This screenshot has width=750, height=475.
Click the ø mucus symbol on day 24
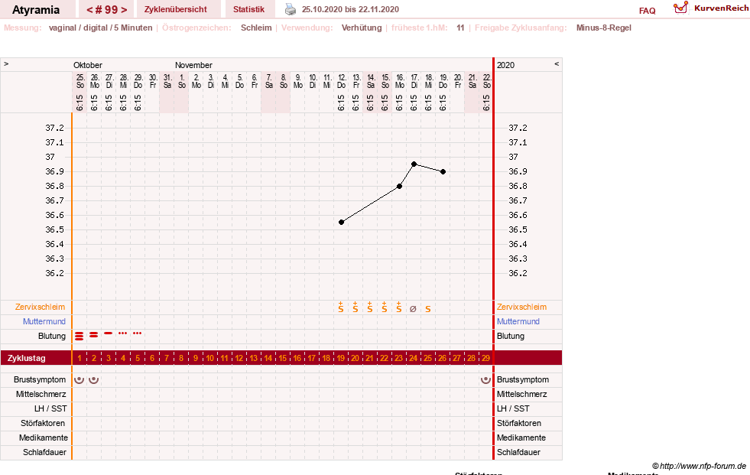tap(414, 309)
